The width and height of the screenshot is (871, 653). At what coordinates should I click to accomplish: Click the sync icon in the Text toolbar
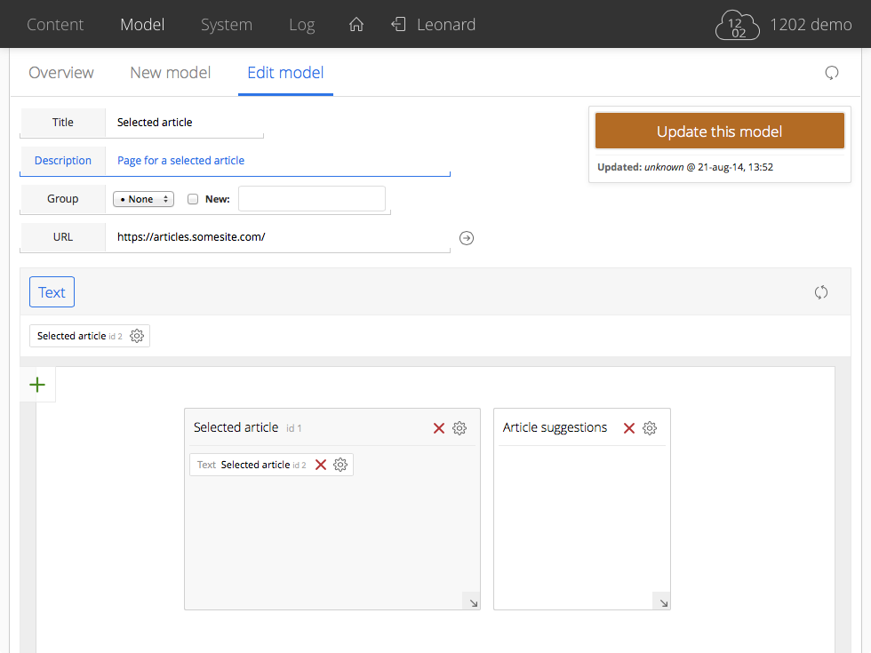click(x=820, y=292)
